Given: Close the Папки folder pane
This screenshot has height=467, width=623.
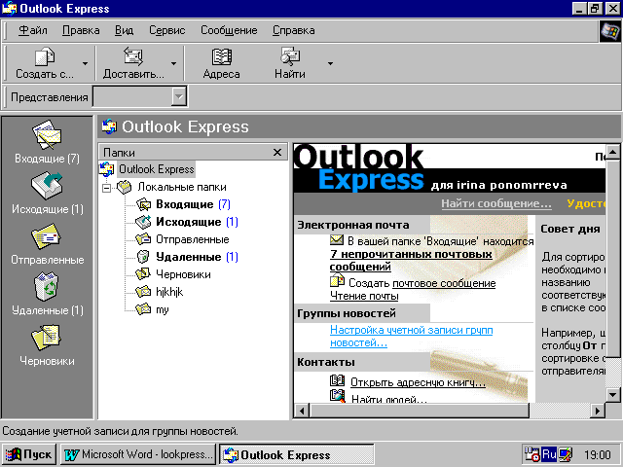Looking at the screenshot, I should click(277, 152).
